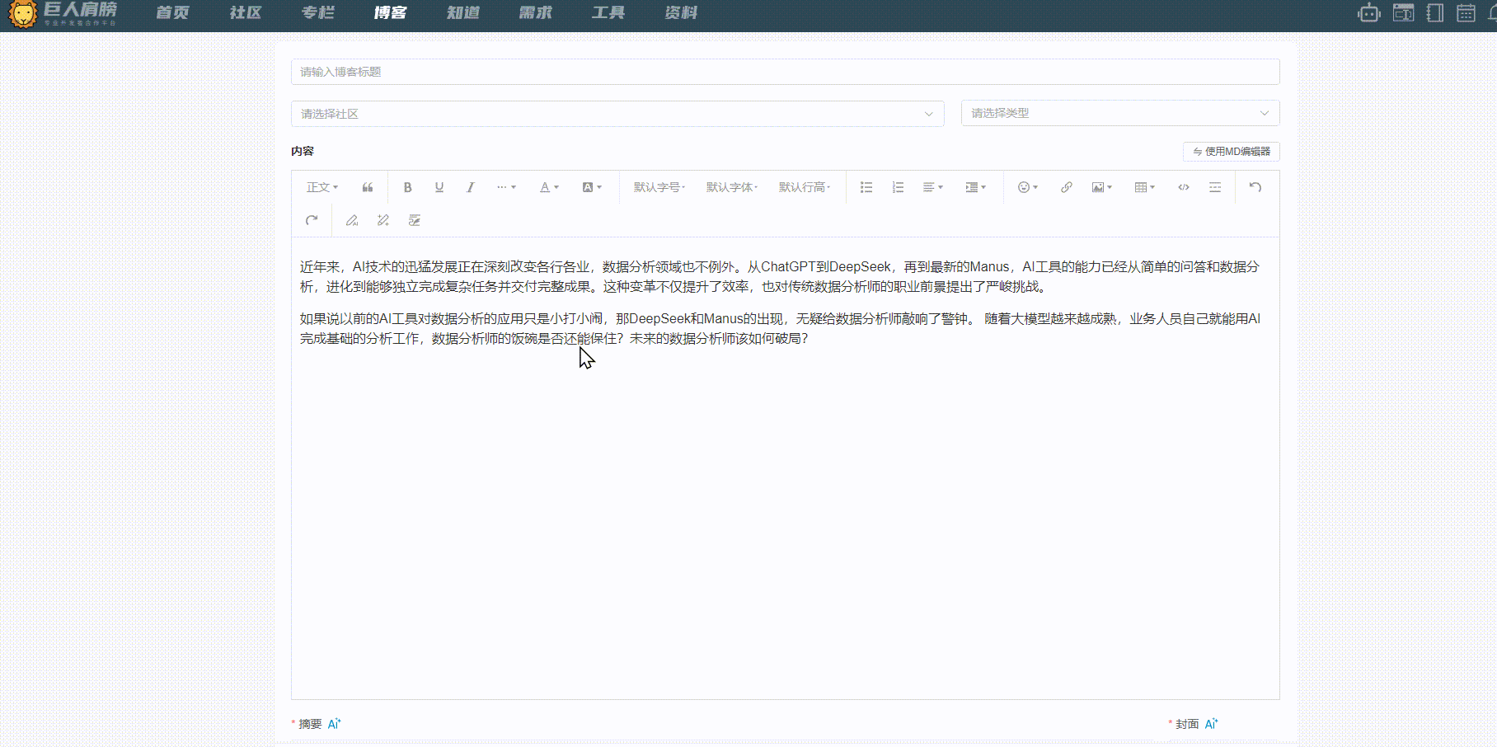Image resolution: width=1497 pixels, height=747 pixels.
Task: Switch to the MD editor (使用MD编辑器)
Action: [1232, 152]
